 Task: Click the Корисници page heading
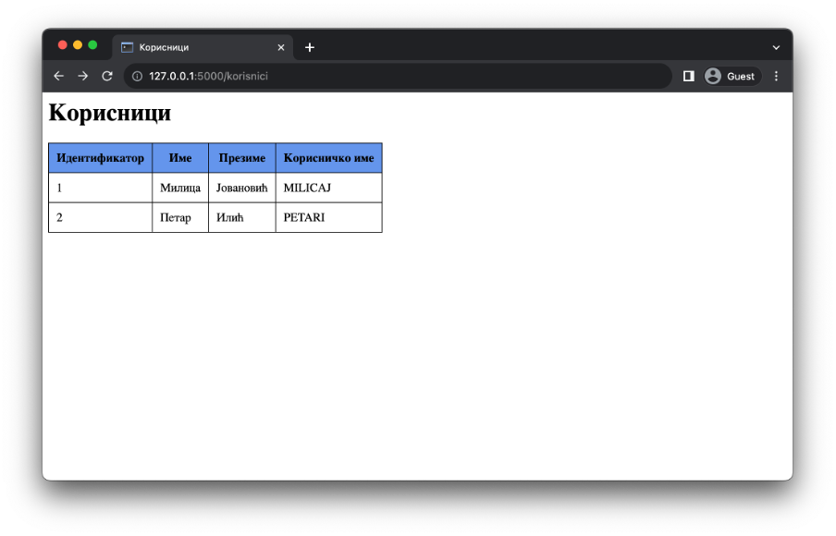[x=109, y=113]
